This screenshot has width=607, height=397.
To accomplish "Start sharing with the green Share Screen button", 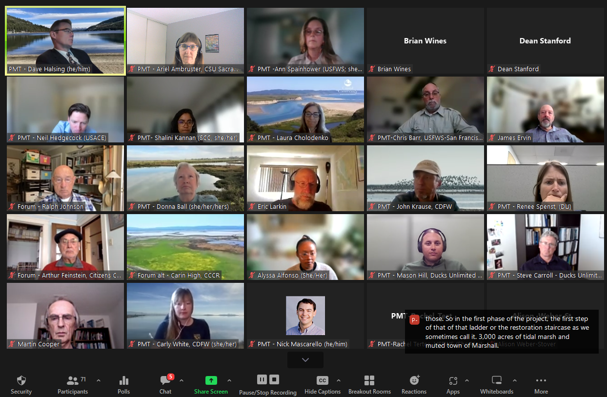I will (x=211, y=384).
